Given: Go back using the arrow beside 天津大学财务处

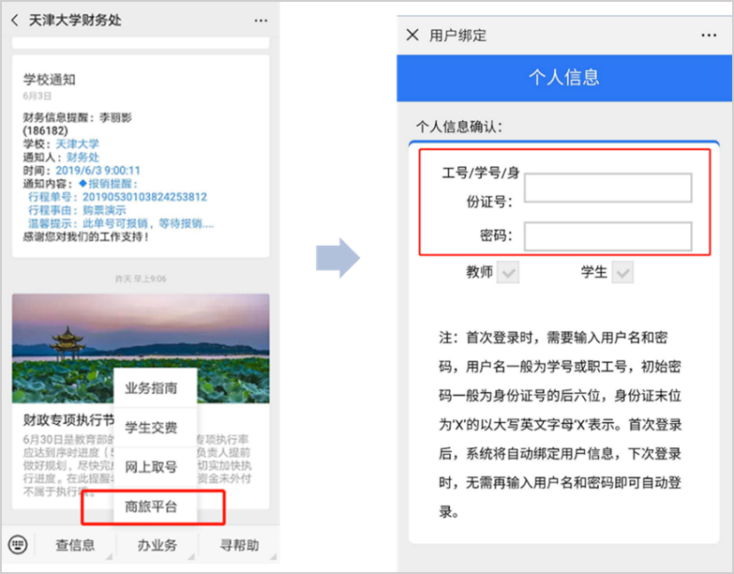Looking at the screenshot, I should pos(15,20).
